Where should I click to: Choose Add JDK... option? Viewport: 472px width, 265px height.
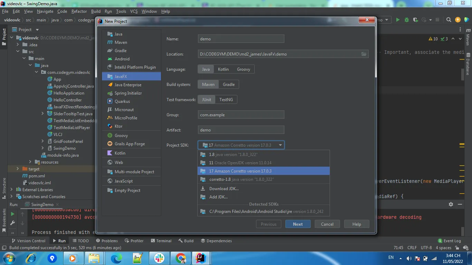coord(264,197)
